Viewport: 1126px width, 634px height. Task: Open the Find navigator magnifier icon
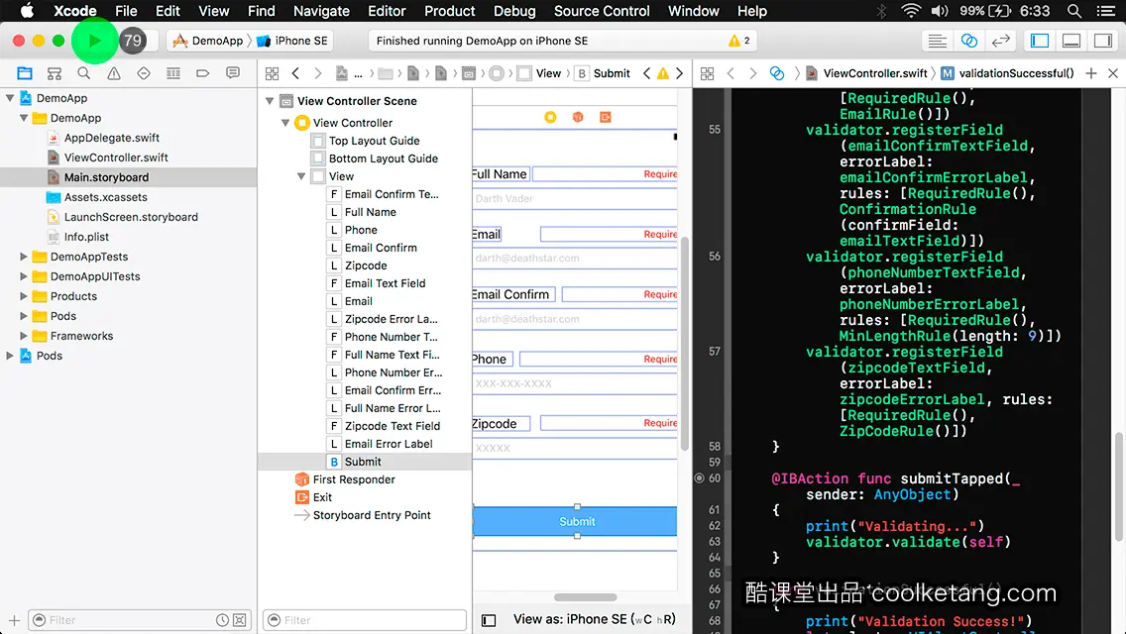click(x=84, y=73)
